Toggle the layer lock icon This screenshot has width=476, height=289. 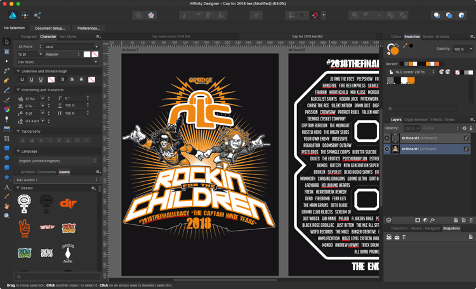(x=471, y=128)
